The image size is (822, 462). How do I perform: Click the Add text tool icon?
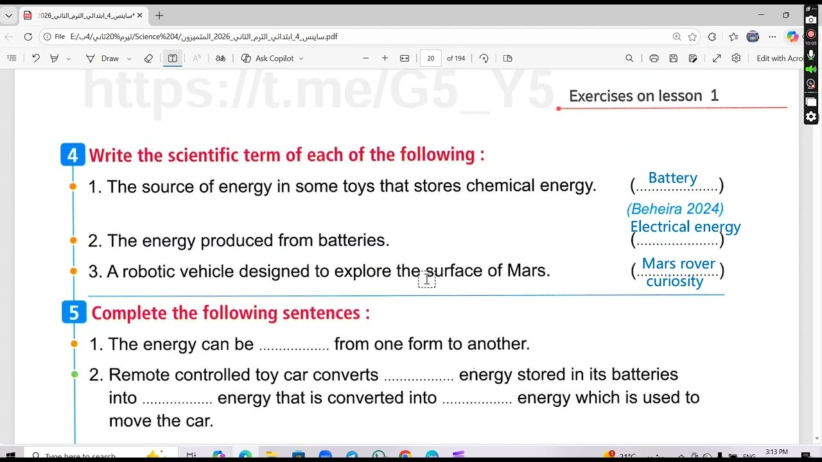(197, 58)
